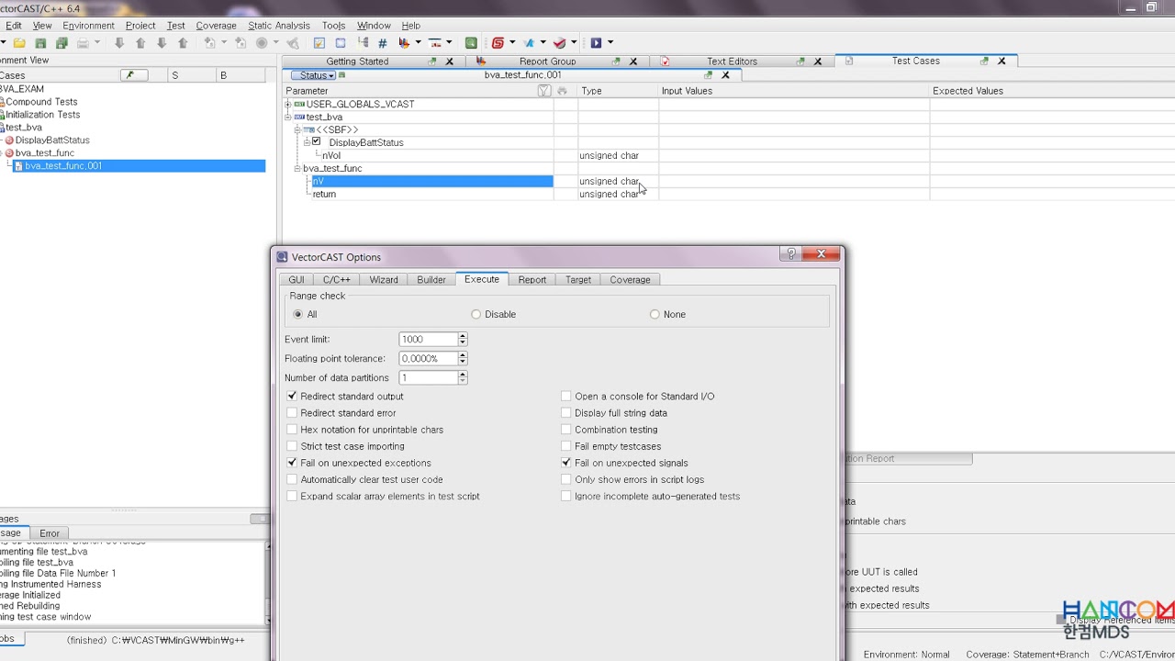Toggle Fail on unexpected signals
The height and width of the screenshot is (661, 1175).
pos(566,463)
